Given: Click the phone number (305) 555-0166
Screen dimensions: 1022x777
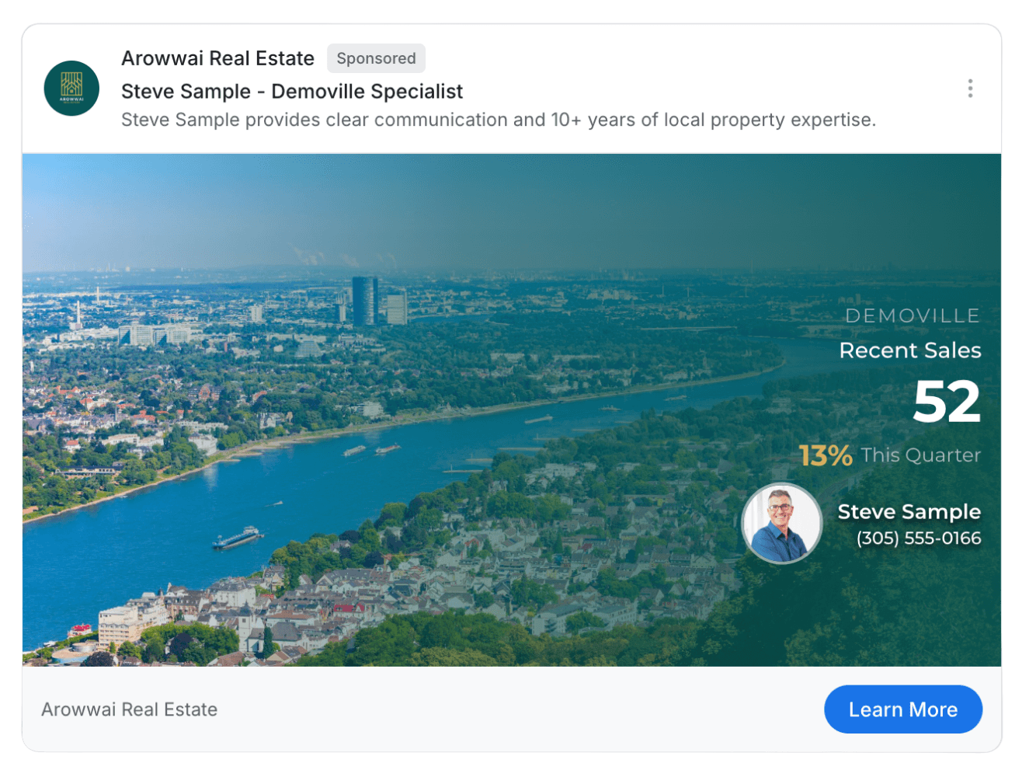Looking at the screenshot, I should [x=919, y=538].
